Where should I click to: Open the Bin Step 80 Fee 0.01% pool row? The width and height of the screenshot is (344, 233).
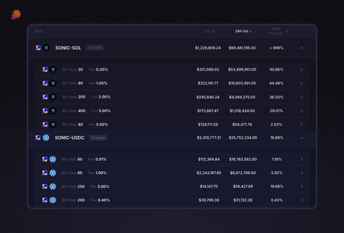click(x=301, y=159)
